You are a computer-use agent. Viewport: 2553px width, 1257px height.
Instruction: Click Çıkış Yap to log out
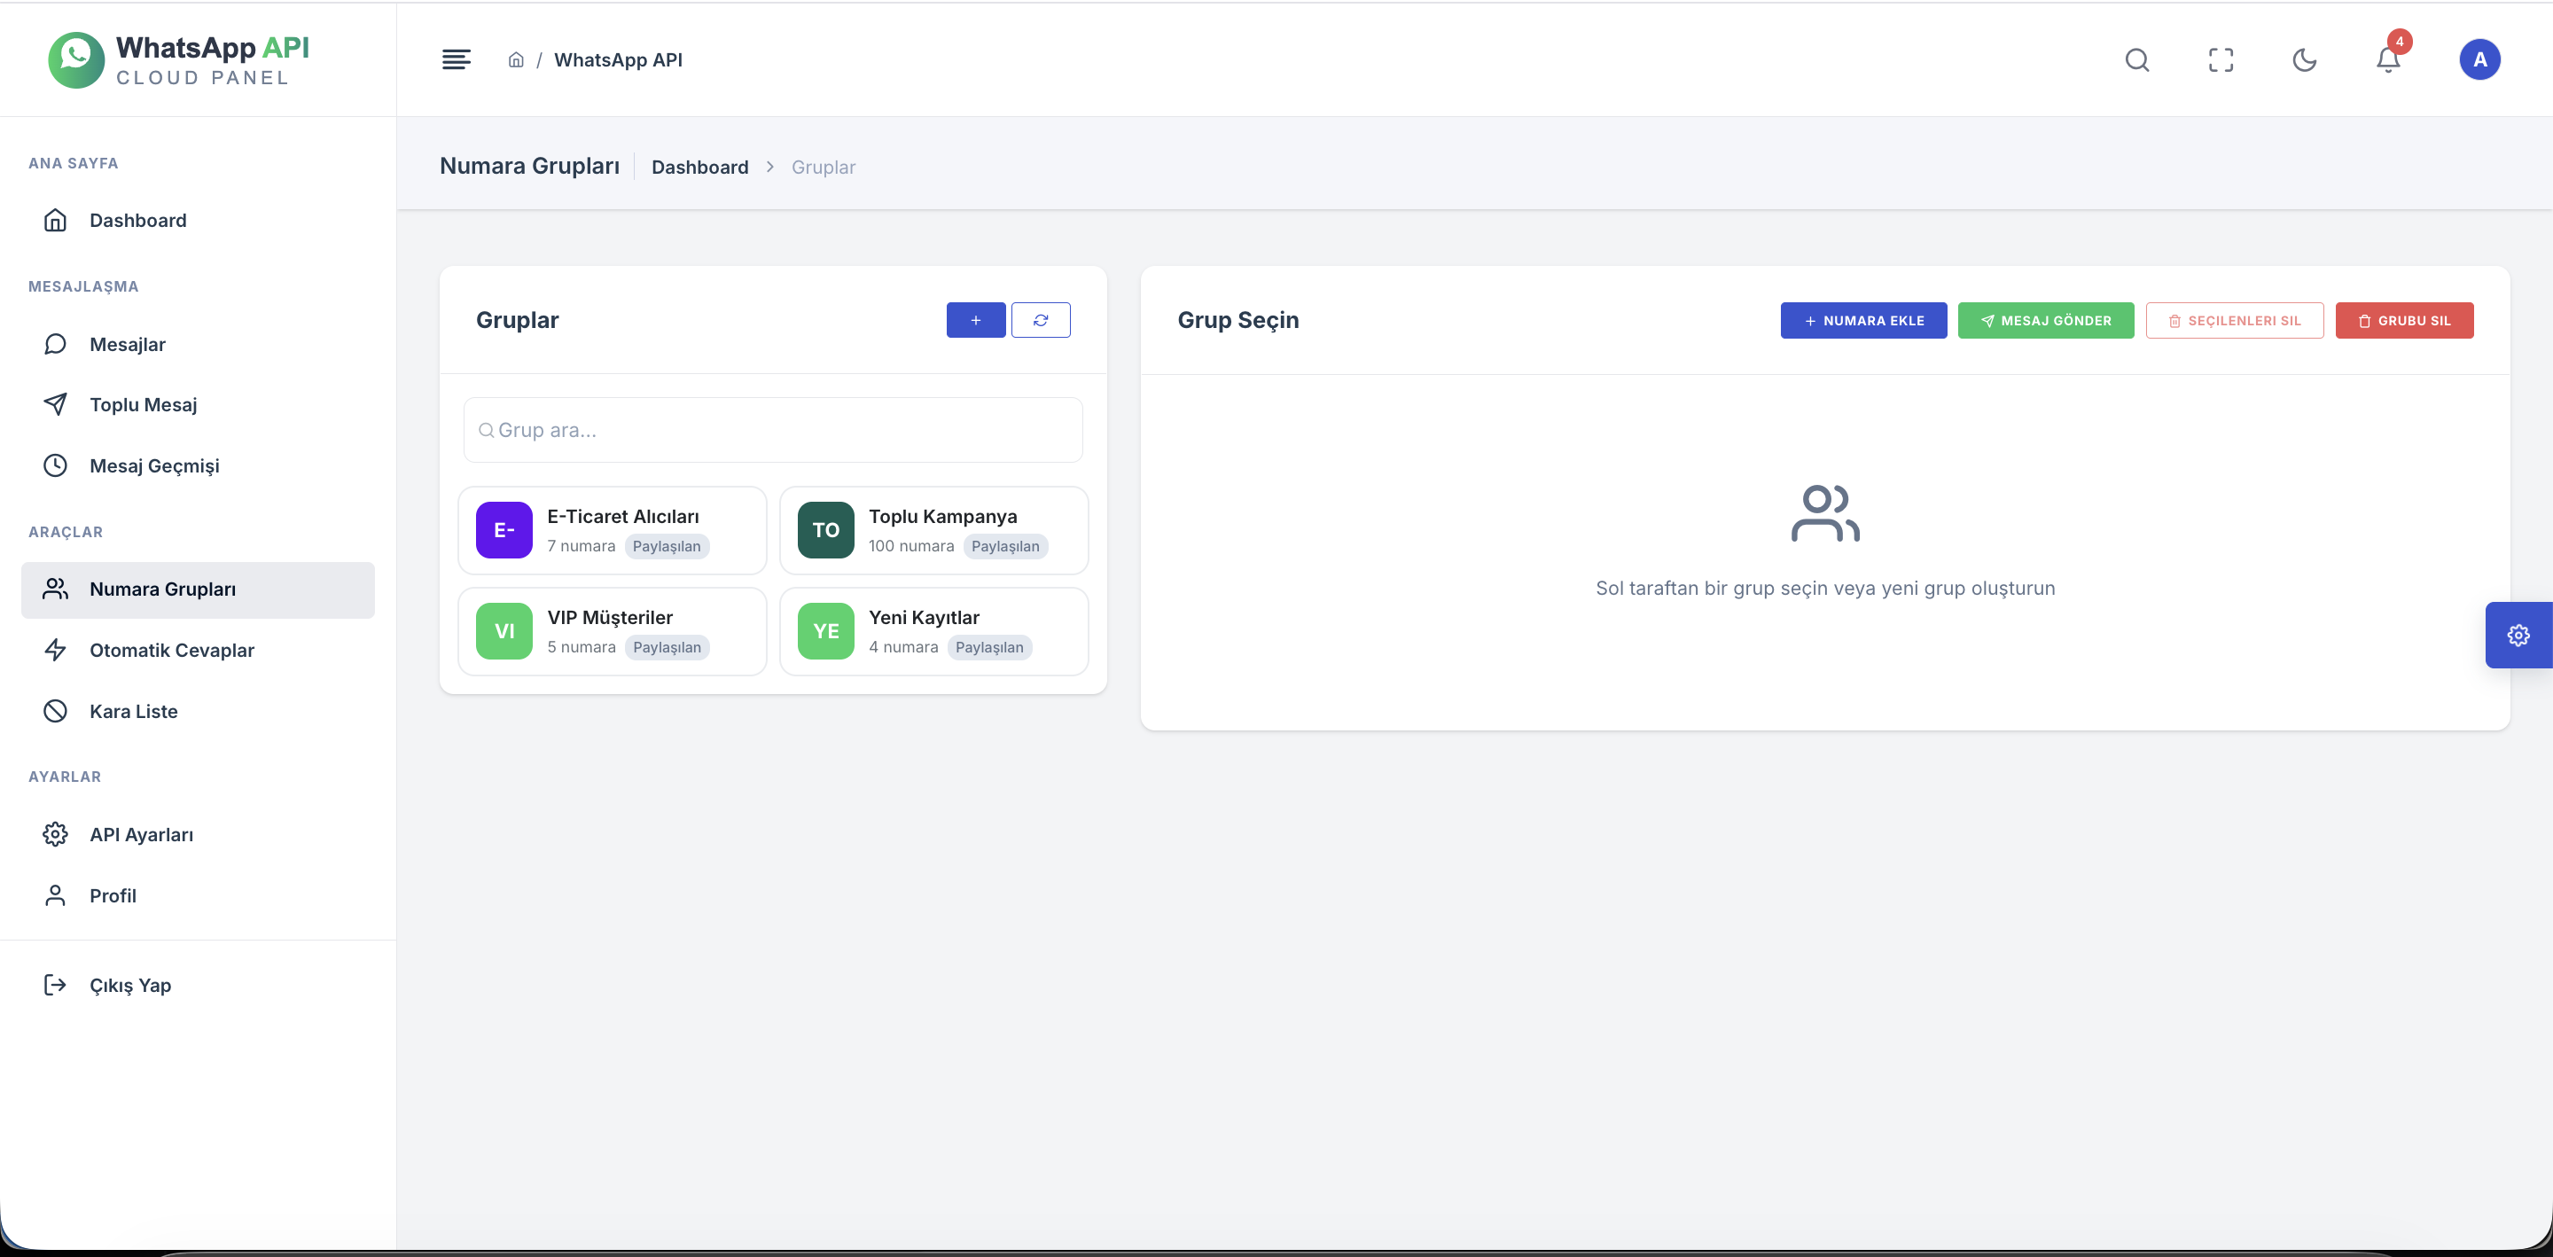199,986
